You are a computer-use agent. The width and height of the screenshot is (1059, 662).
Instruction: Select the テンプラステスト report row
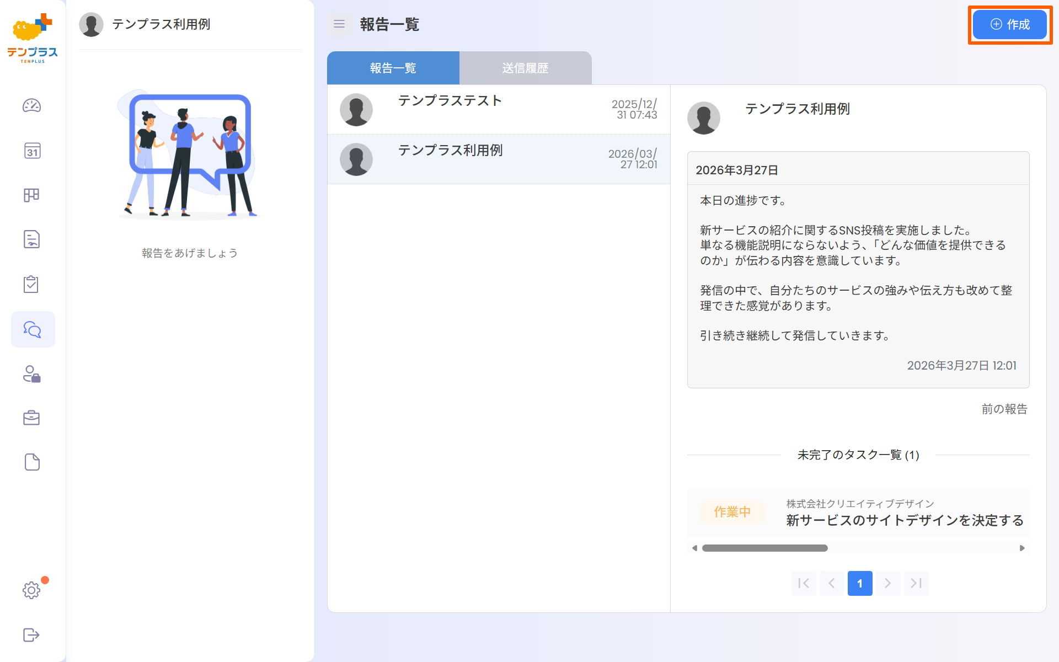[499, 109]
